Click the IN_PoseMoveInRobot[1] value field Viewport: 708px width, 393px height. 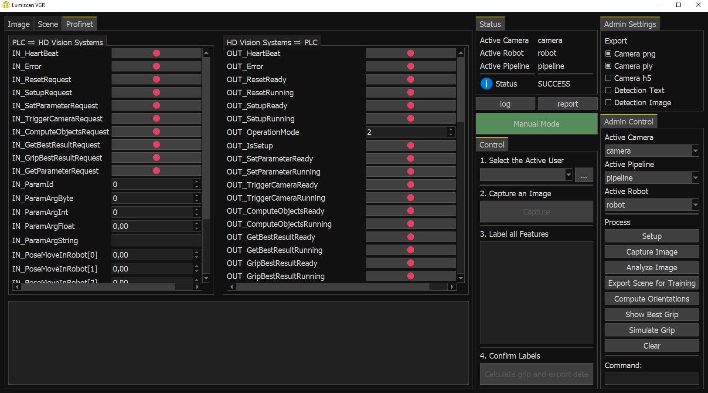coord(153,269)
